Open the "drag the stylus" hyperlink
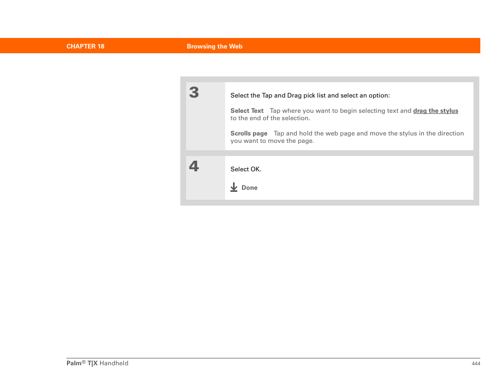The height and width of the screenshot is (389, 503). (x=436, y=111)
